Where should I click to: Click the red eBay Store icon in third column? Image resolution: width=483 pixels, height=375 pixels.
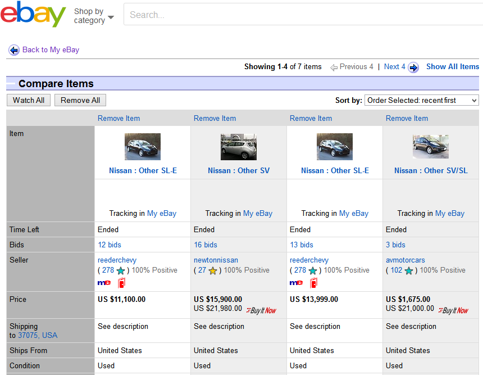[x=313, y=283]
